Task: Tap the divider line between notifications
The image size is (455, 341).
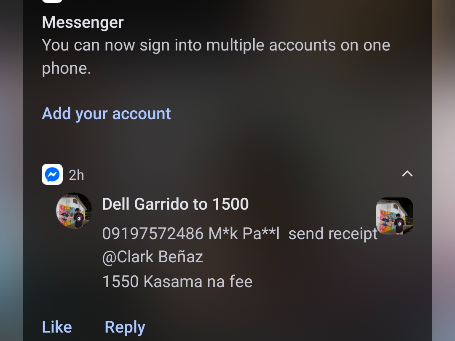Action: tap(227, 148)
